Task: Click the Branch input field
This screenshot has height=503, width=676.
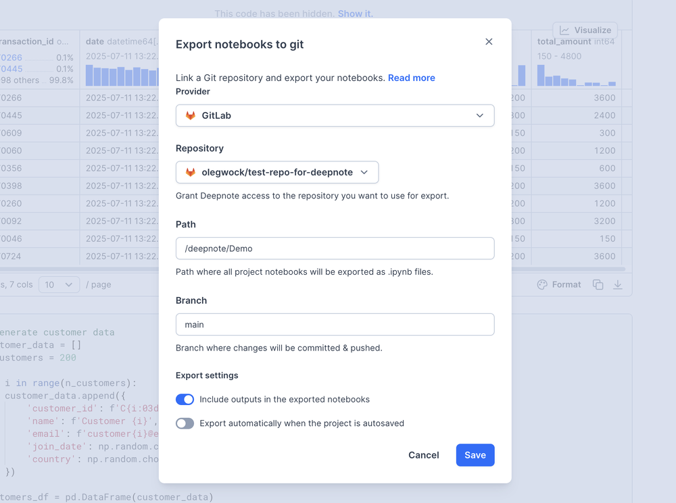Action: tap(335, 325)
